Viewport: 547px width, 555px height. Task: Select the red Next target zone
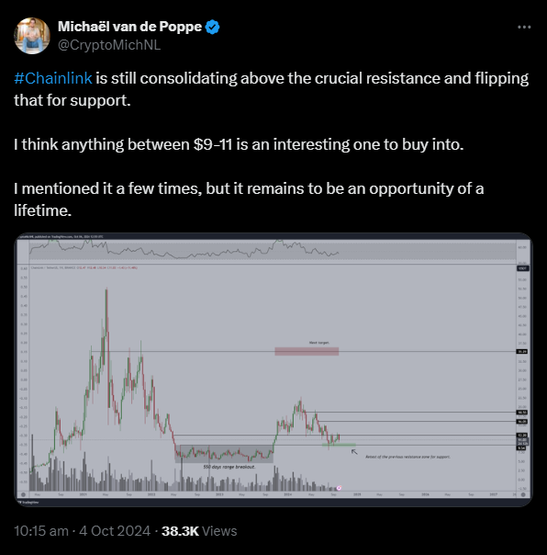click(307, 351)
